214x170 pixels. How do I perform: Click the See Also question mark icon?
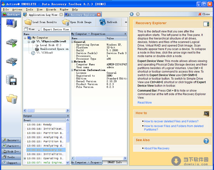[206, 141]
